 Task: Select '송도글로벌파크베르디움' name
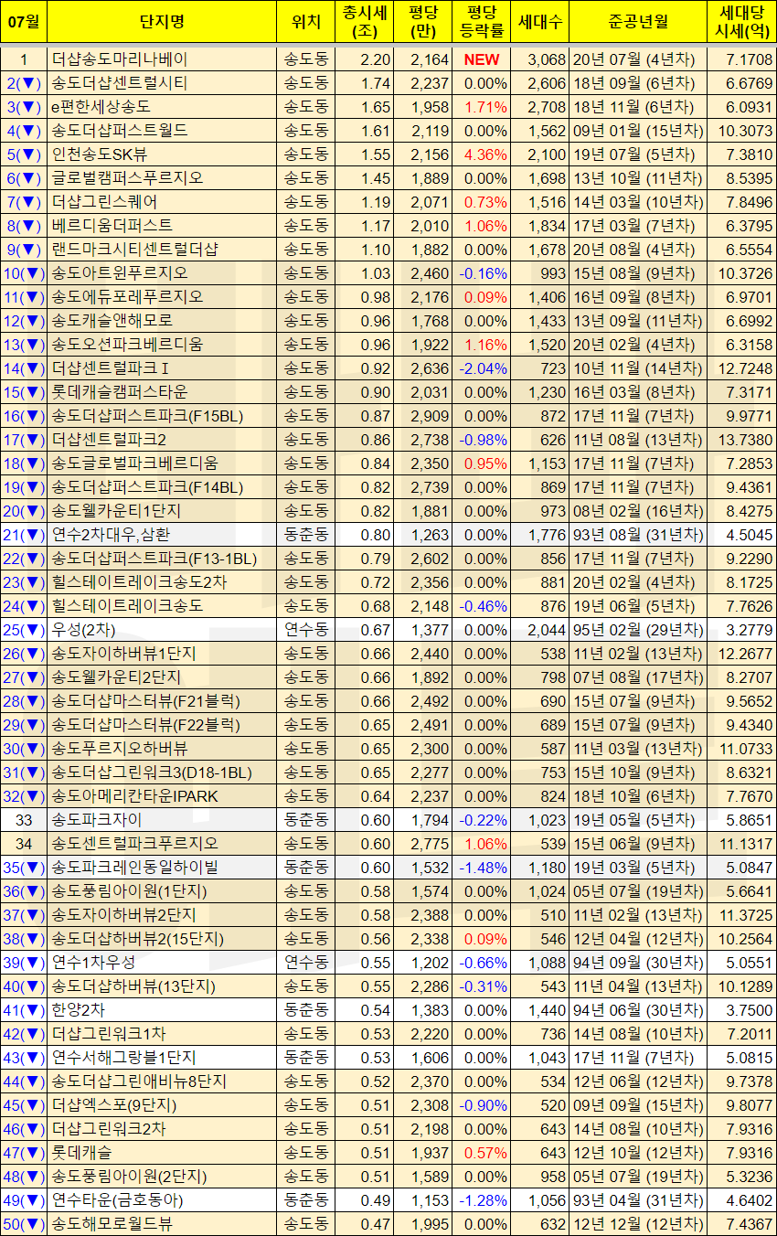pyautogui.click(x=135, y=463)
